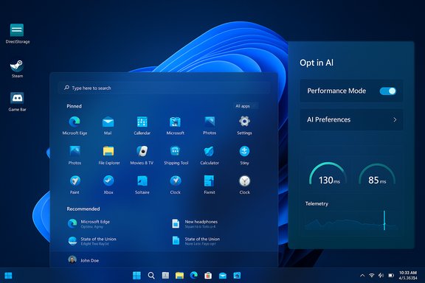Click the Telemetry graph vertical marker
Screen dimensions: 425x283
coord(384,220)
